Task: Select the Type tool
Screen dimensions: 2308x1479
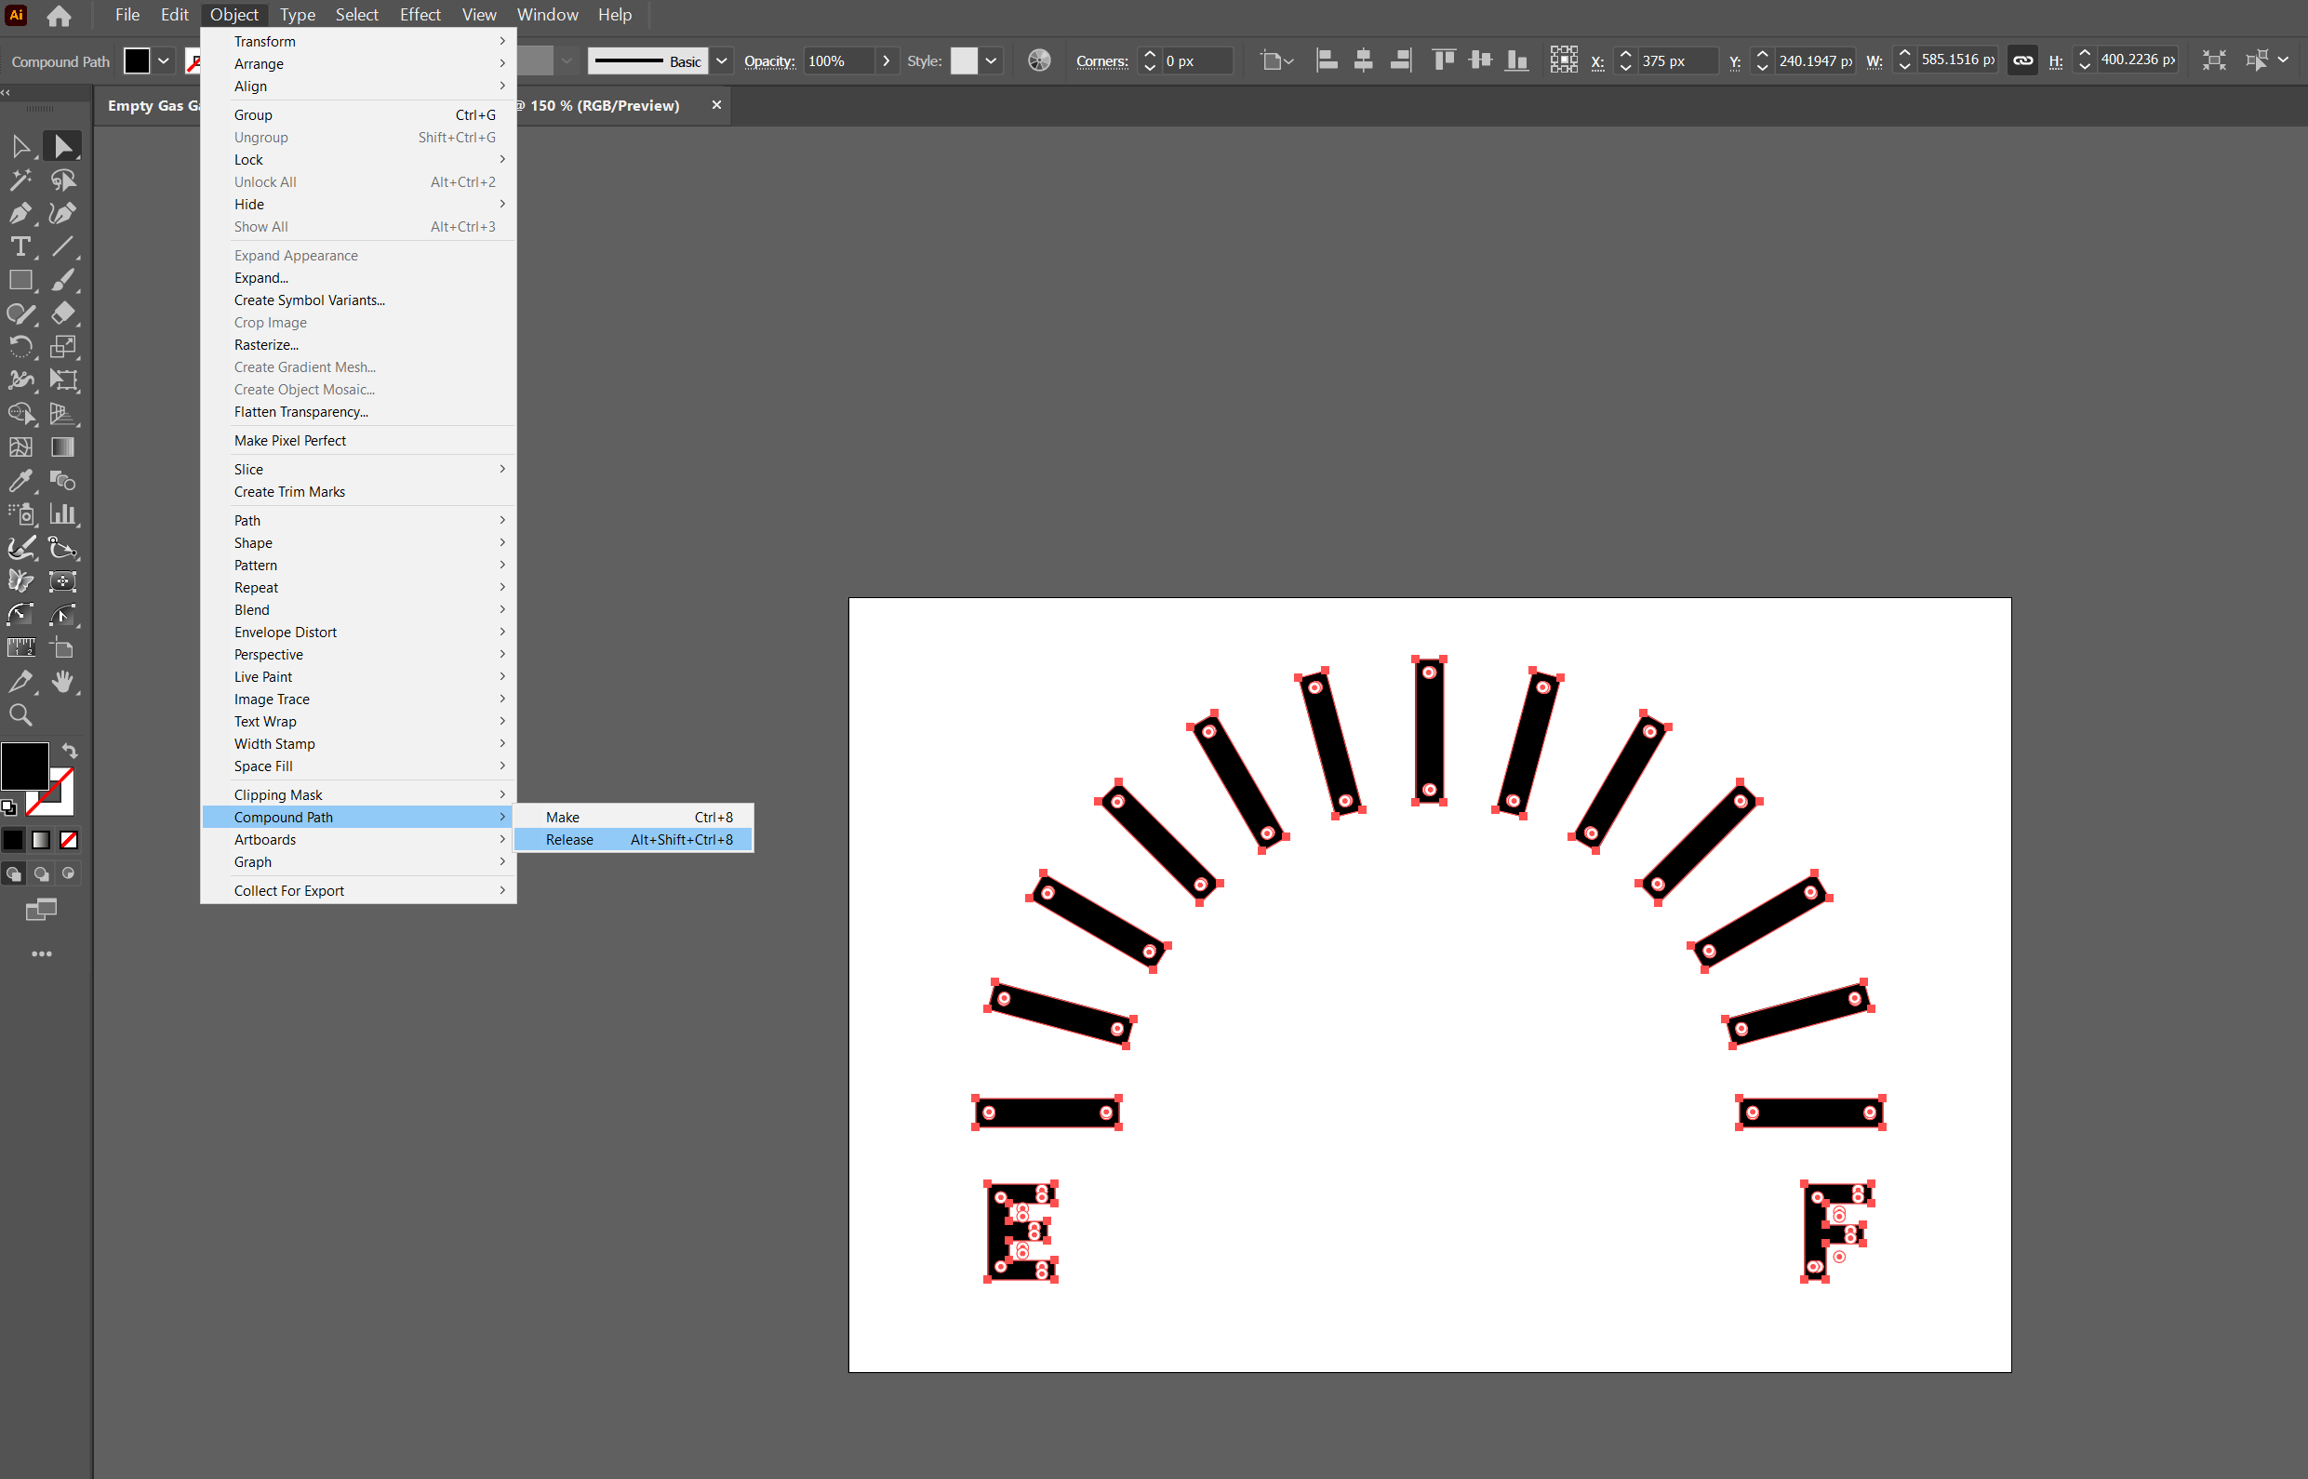Action: tap(20, 246)
